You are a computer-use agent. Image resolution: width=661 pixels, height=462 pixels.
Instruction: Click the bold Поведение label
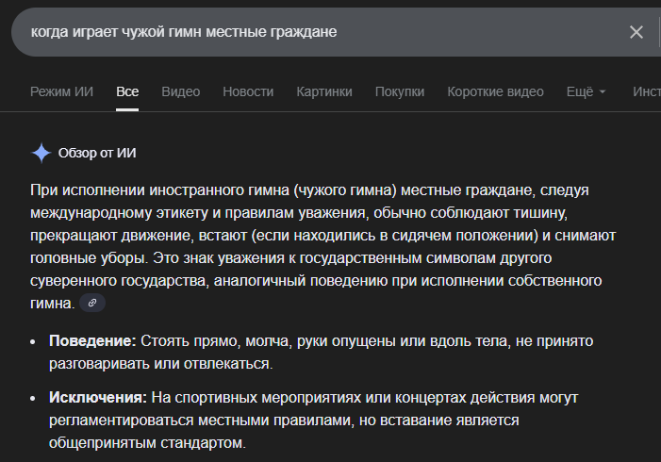[93, 339]
